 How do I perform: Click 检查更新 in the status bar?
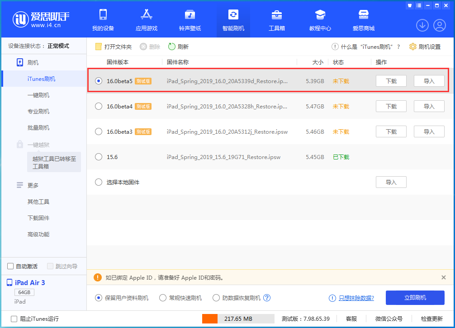[x=432, y=319]
